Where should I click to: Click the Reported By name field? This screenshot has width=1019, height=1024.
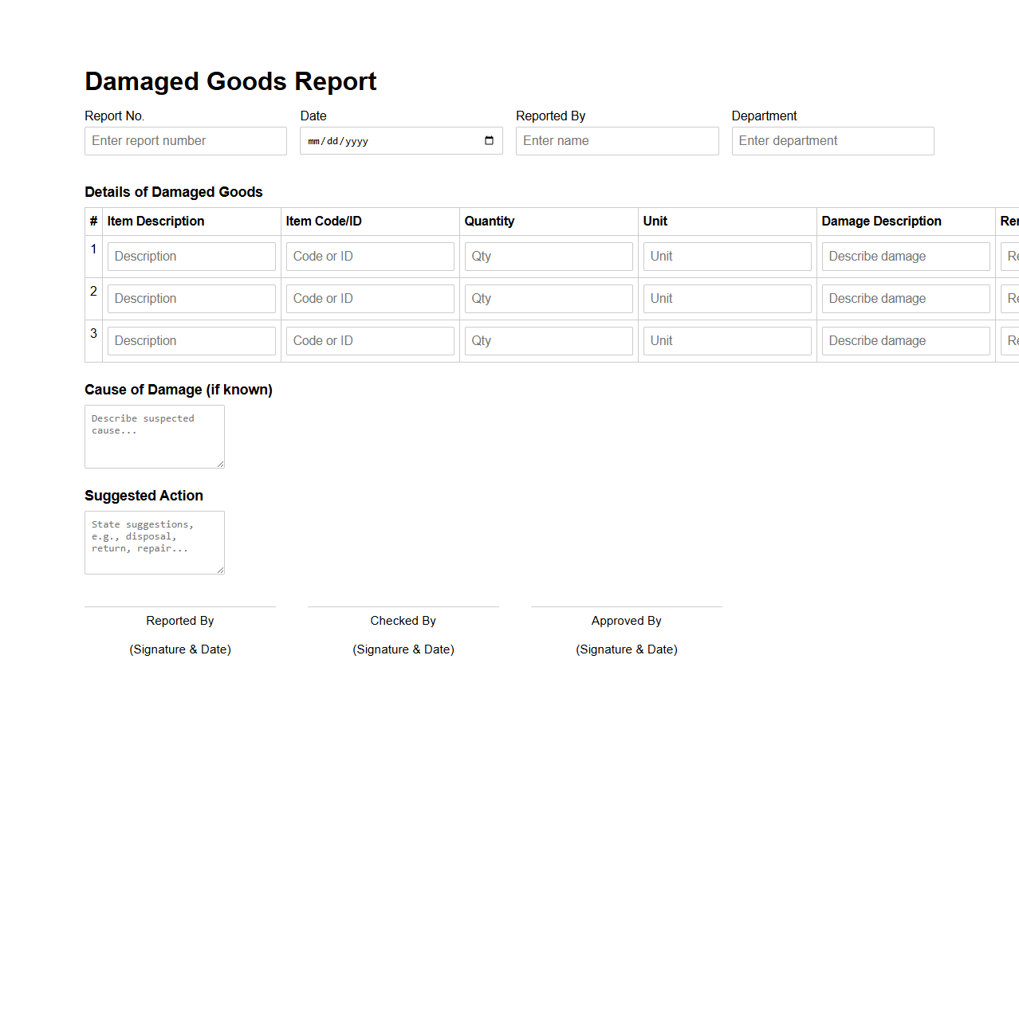click(616, 140)
